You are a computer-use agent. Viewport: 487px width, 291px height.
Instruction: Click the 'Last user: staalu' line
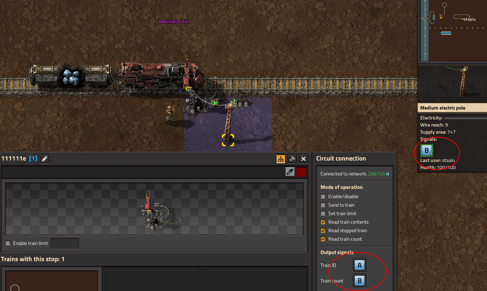tap(437, 160)
